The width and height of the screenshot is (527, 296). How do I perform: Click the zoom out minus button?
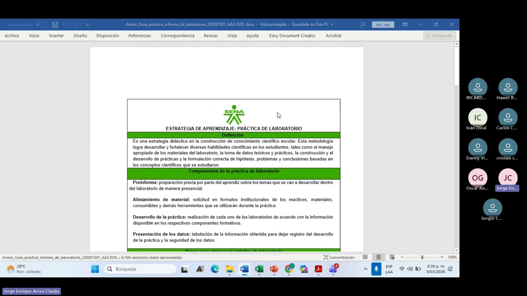tap(402, 257)
